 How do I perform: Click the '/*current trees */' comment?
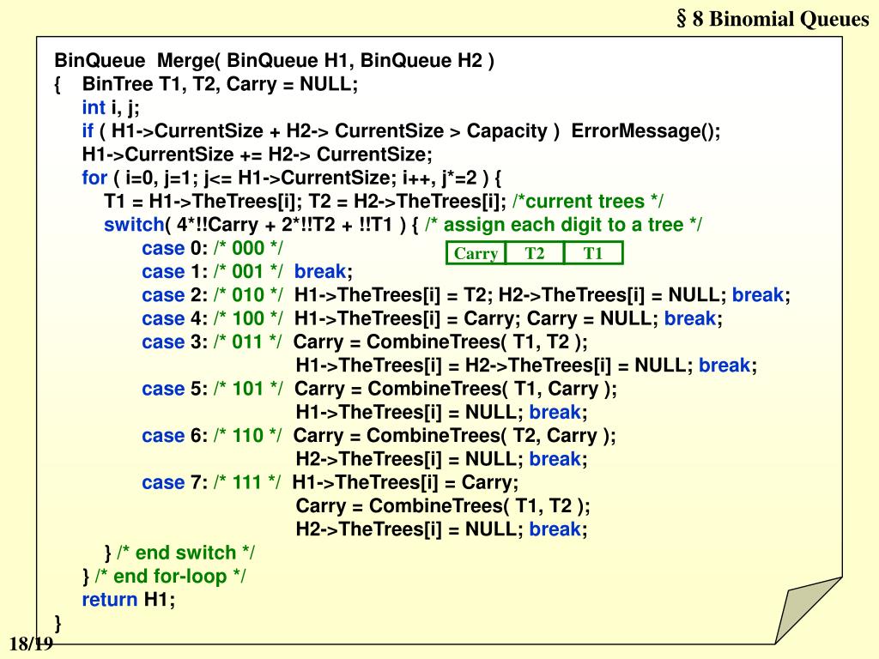[x=588, y=201]
